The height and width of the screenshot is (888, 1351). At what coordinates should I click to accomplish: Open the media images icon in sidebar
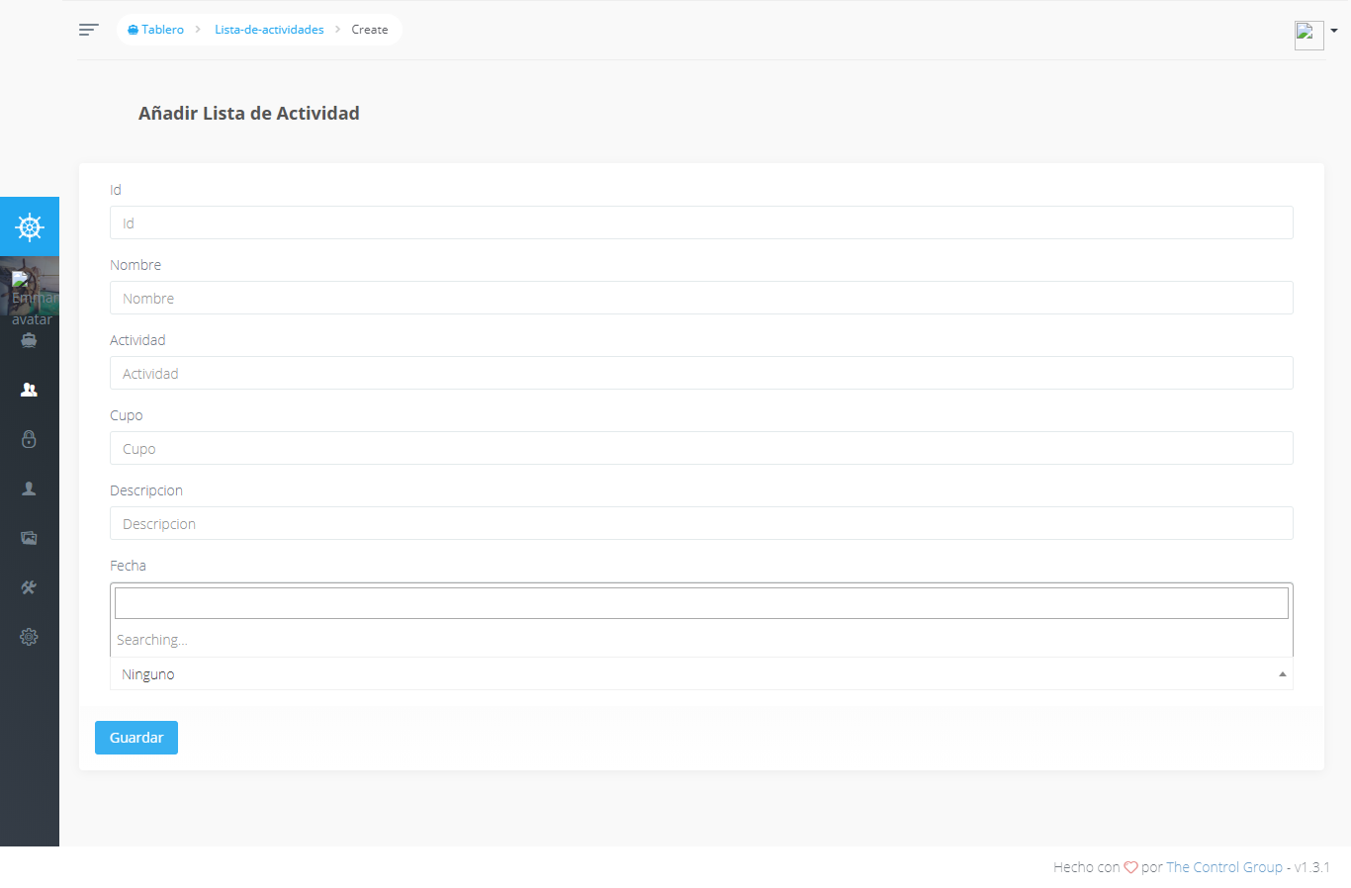click(x=29, y=538)
